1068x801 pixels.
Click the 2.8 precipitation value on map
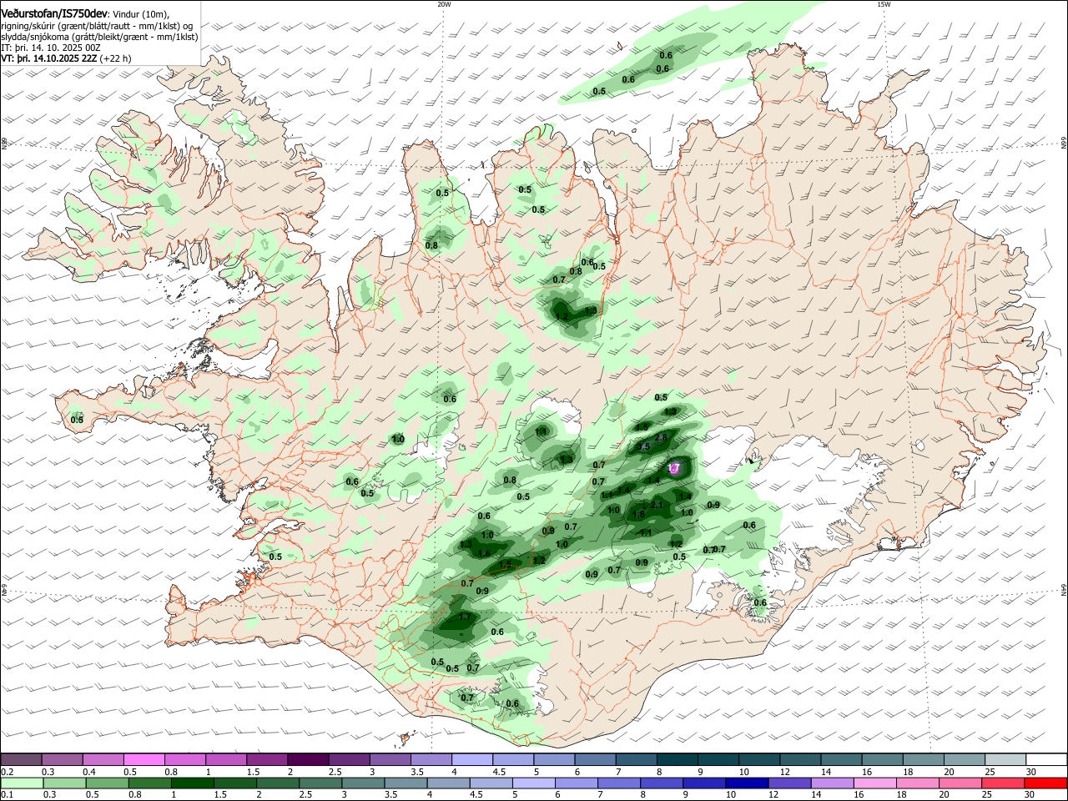pyautogui.click(x=662, y=437)
